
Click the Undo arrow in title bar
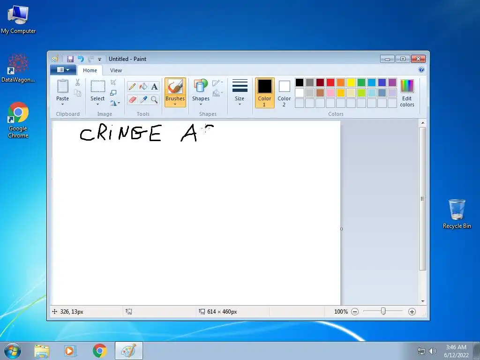pyautogui.click(x=81, y=59)
